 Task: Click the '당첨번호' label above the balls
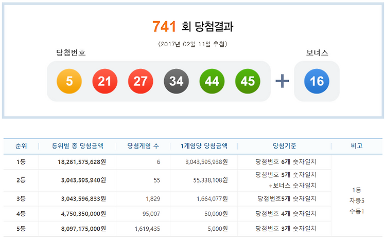[x=71, y=52]
